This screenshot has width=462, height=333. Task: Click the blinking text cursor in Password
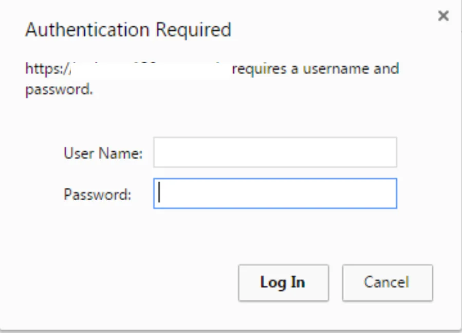tap(160, 193)
